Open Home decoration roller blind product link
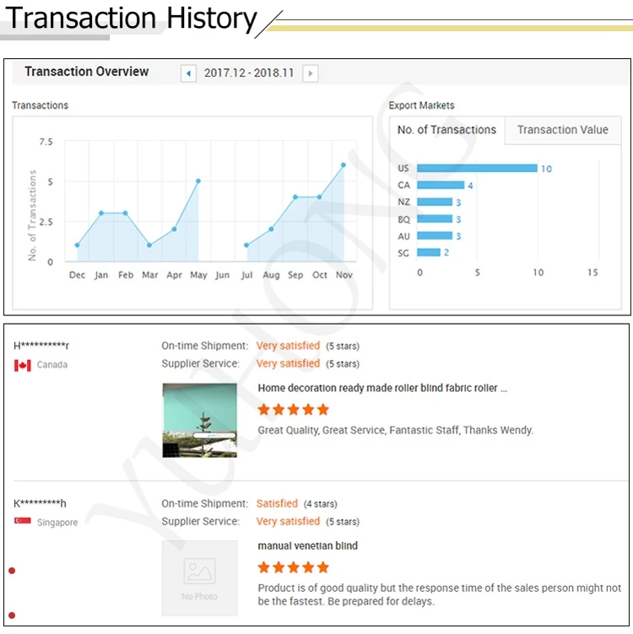Viewport: 633px width, 634px height. pos(382,389)
